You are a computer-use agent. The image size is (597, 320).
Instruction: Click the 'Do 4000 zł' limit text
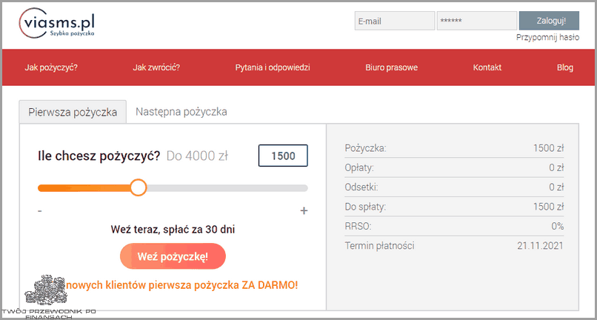tap(197, 156)
